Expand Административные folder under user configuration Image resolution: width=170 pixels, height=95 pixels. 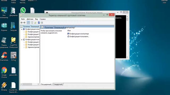(x=24, y=47)
